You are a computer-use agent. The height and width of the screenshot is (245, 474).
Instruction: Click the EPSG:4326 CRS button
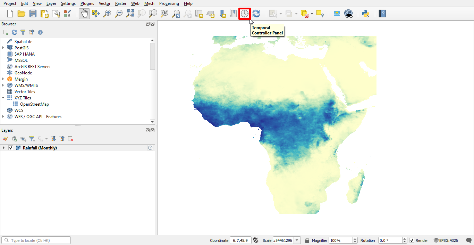[448, 240]
